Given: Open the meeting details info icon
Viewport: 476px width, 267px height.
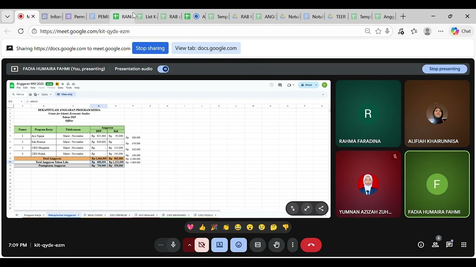Looking at the screenshot, I should point(421,245).
